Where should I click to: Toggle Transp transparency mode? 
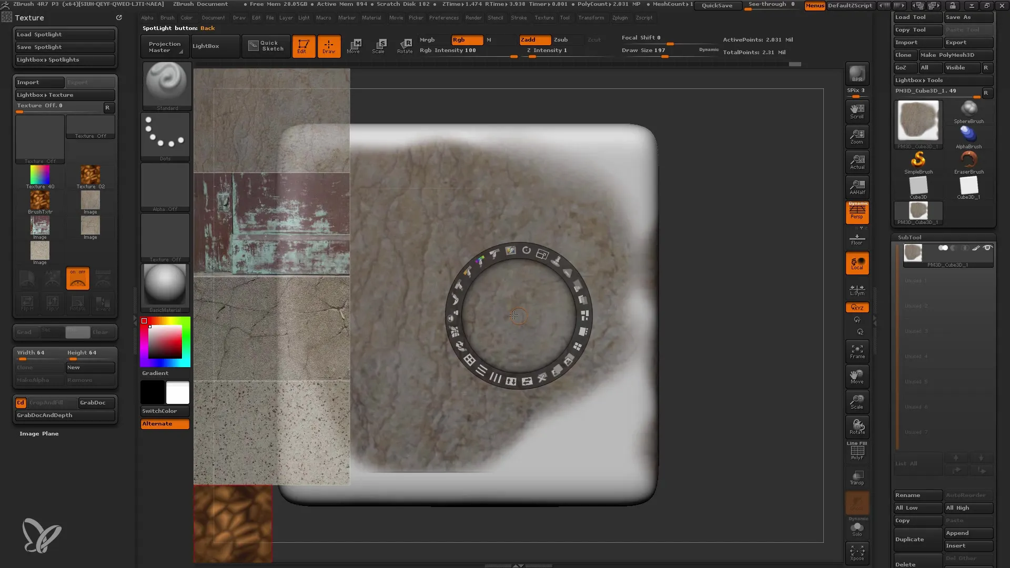coord(857,478)
